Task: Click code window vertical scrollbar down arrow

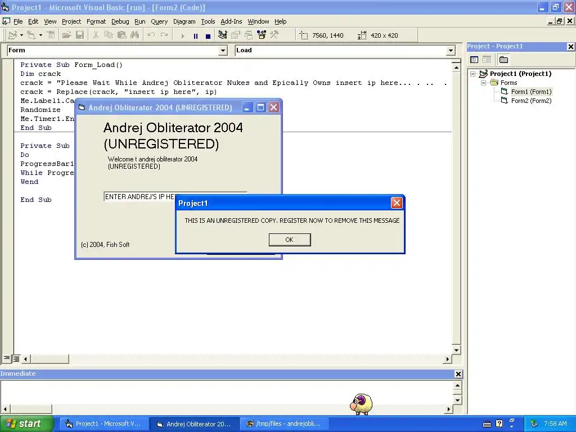Action: pos(456,350)
